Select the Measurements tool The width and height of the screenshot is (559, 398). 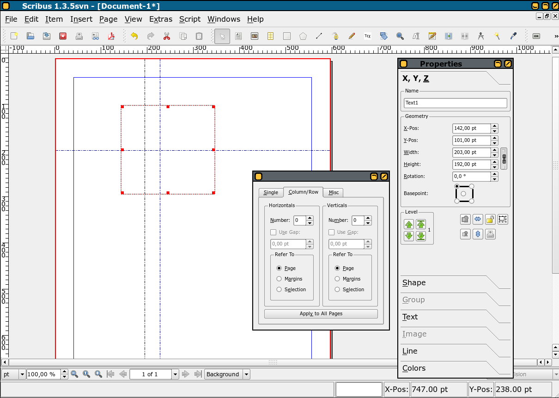[x=480, y=36]
